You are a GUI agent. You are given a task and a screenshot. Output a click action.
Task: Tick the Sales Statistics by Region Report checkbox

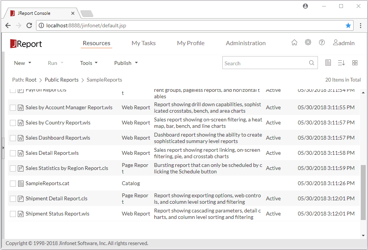(13, 168)
